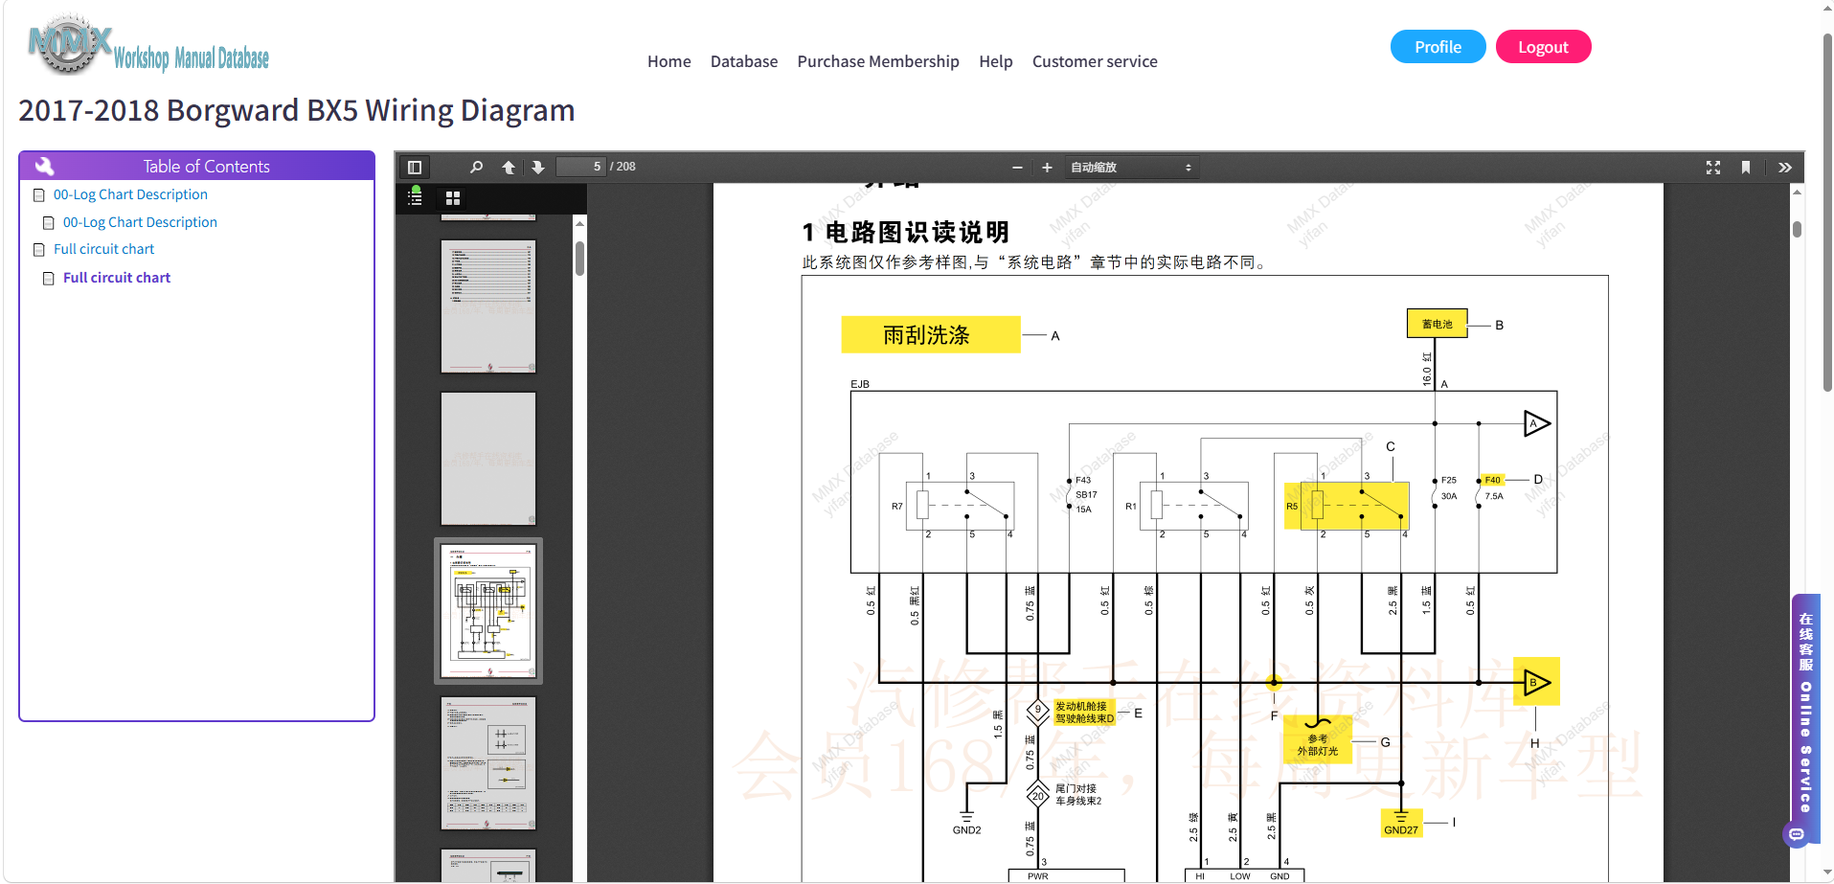Open indented 00-Log Chart Description sub-entry
The width and height of the screenshot is (1834, 884).
140,222
